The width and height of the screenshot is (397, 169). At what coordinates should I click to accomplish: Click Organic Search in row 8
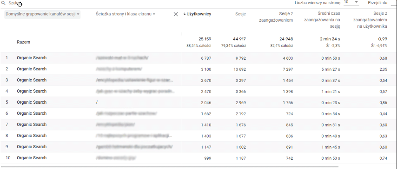[x=32, y=136]
